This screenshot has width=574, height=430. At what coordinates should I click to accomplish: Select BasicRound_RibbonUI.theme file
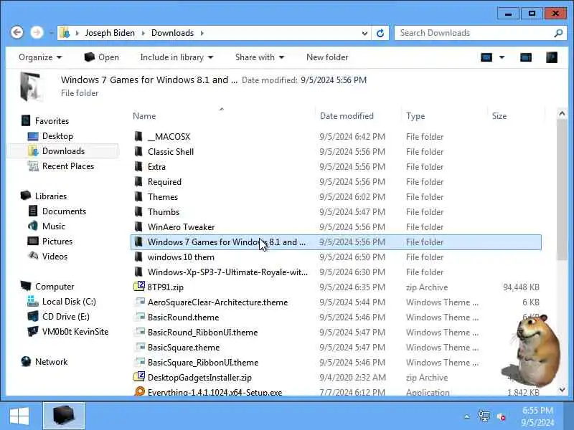pos(202,332)
